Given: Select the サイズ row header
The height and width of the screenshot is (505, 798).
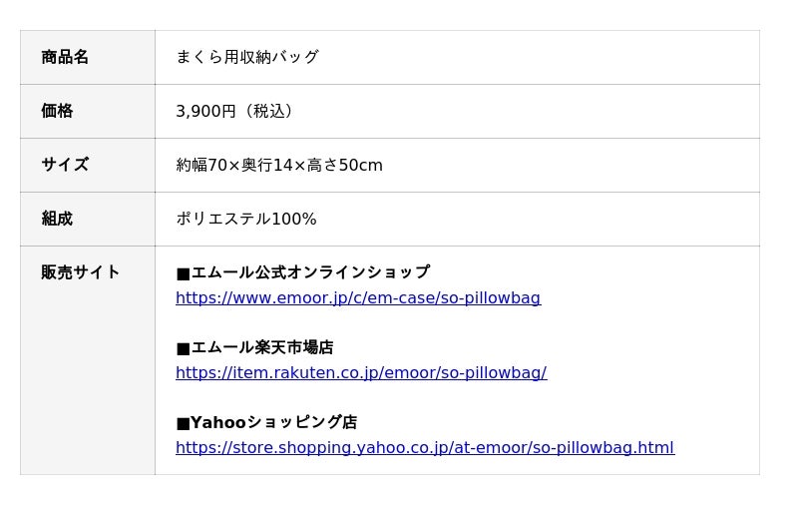Looking at the screenshot, I should coord(65,165).
